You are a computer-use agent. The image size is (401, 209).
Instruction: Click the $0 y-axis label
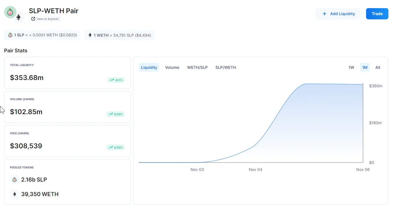(372, 163)
